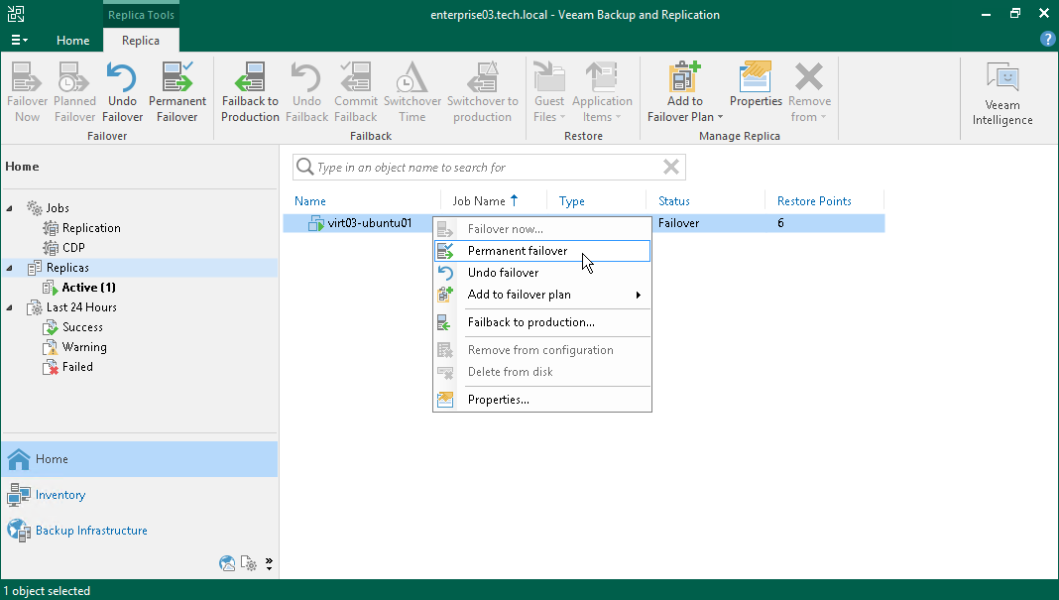Click the help question mark icon

pos(1047,40)
